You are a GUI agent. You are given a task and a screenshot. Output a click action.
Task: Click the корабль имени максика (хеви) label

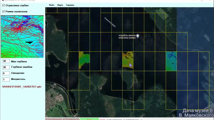[127, 36]
